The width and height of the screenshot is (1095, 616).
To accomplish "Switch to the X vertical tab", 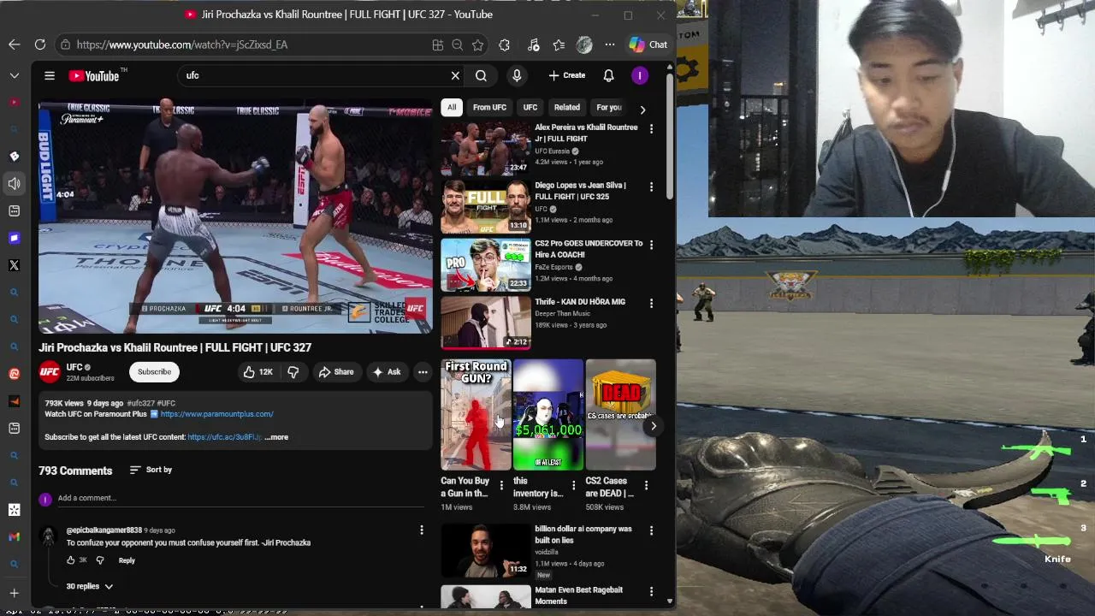I will [14, 265].
